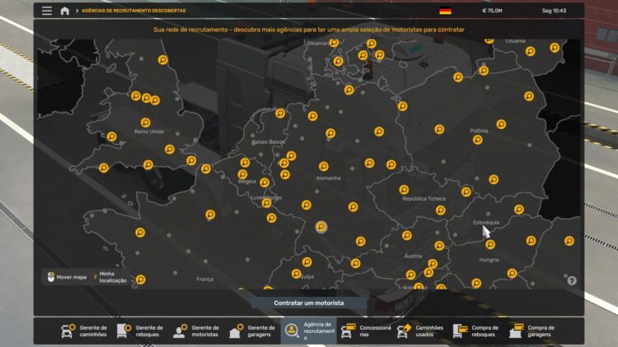Open the map help question mark
Screen dimensions: 618x347
pyautogui.click(x=572, y=280)
